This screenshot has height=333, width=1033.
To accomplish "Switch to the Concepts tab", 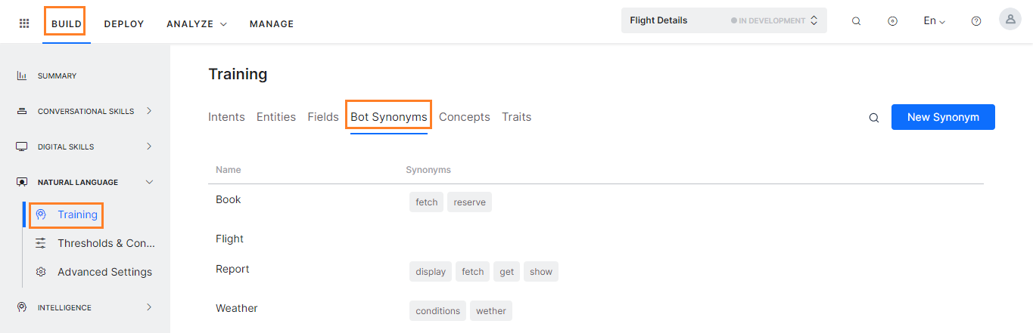I will click(x=464, y=117).
